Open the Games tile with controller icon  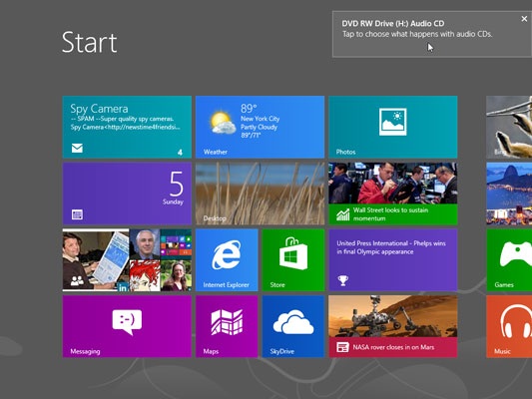[509, 259]
